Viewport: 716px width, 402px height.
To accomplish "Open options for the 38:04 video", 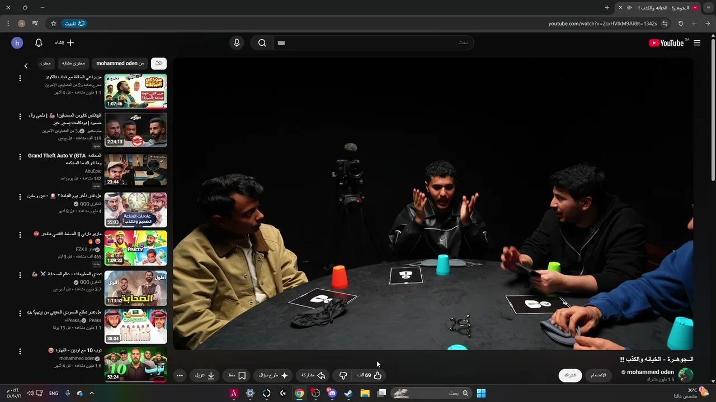I will click(x=20, y=313).
